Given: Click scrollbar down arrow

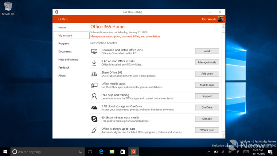Looking at the screenshot, I should [x=223, y=136].
